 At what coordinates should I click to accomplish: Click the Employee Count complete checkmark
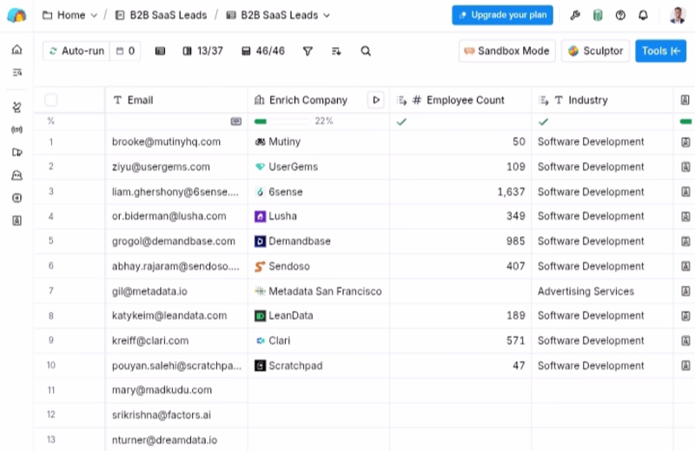[x=401, y=122]
